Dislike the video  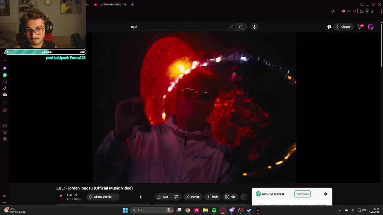click(x=176, y=197)
